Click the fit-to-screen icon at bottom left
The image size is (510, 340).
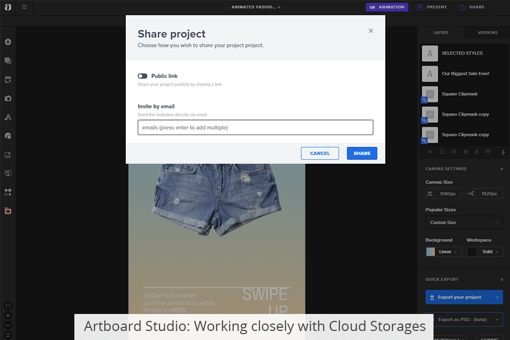[8, 305]
